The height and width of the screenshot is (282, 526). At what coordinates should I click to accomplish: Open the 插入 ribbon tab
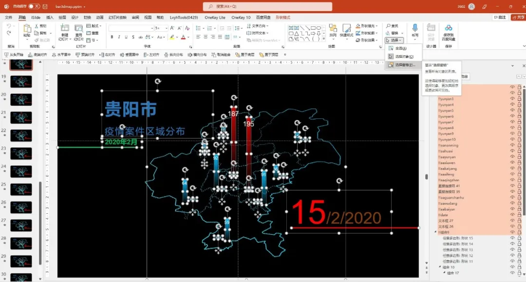[x=50, y=18]
